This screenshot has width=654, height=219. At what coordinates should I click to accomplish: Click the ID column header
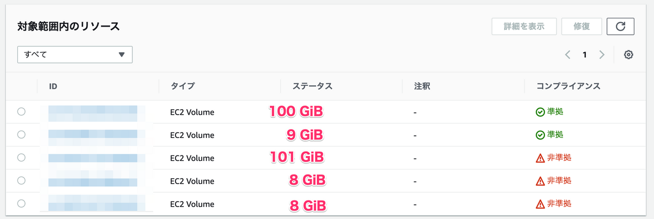click(53, 86)
